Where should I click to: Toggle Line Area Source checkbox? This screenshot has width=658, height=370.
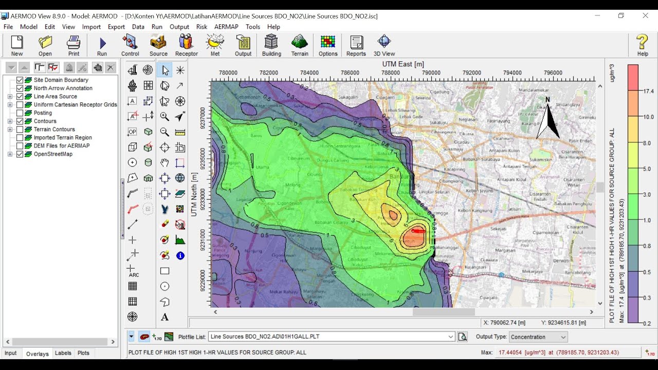pos(20,97)
